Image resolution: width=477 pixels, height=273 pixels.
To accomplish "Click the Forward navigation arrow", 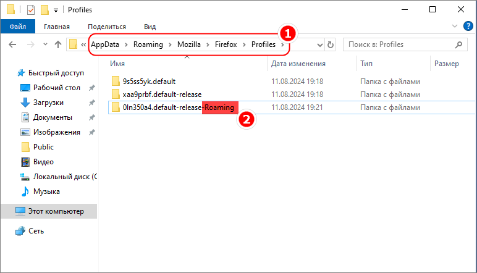I will point(31,44).
